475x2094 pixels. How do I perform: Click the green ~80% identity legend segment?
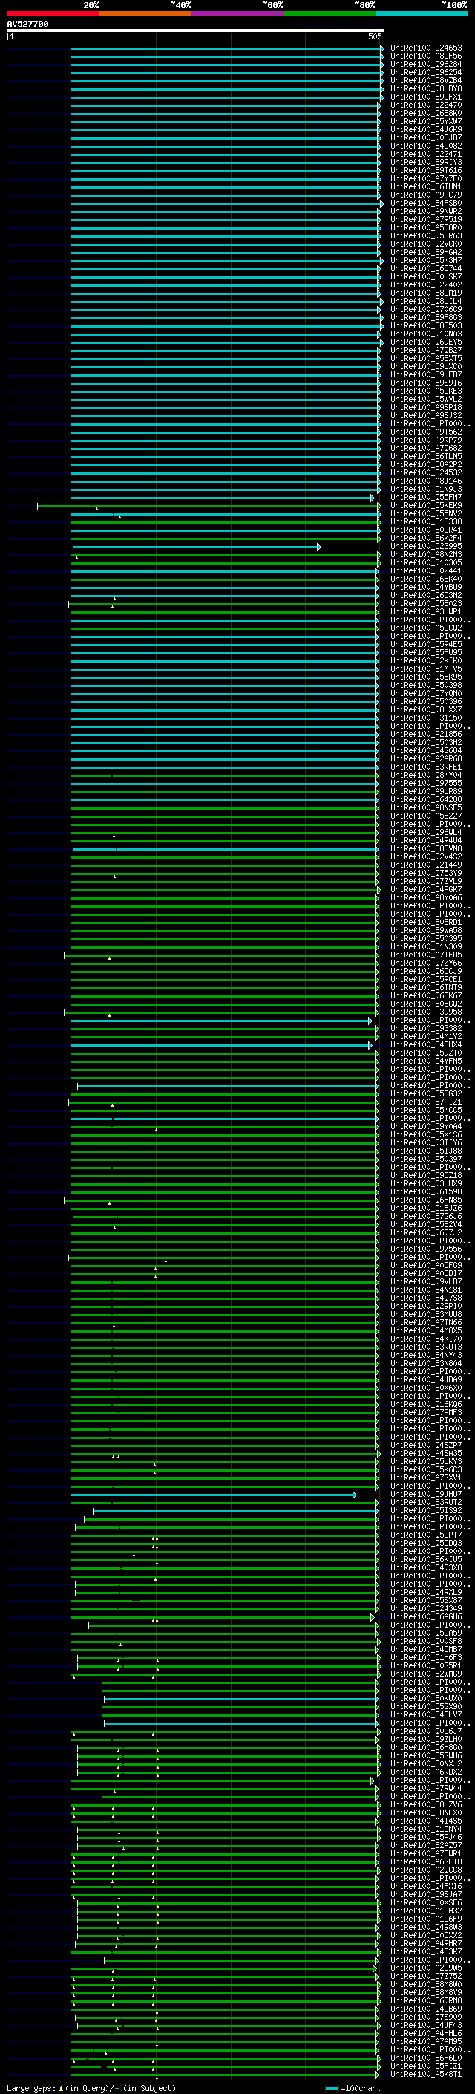pyautogui.click(x=330, y=13)
